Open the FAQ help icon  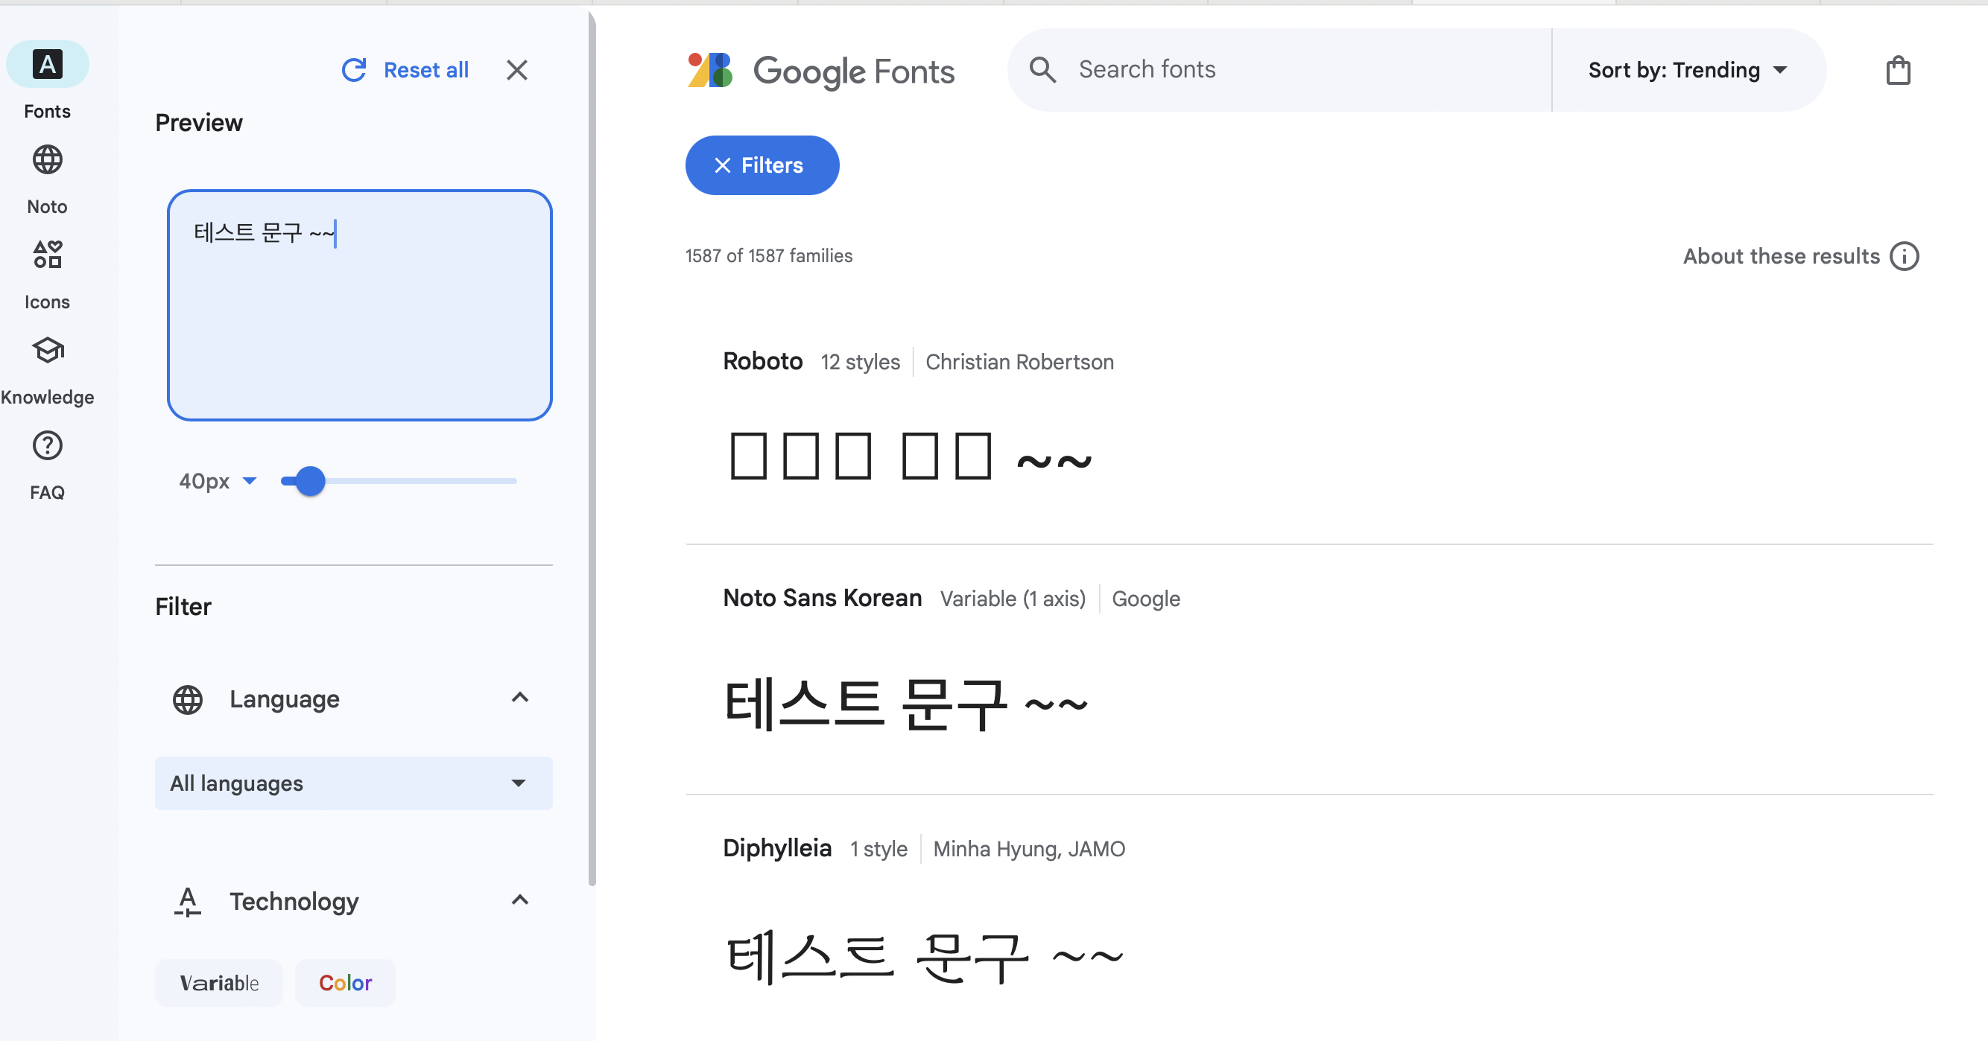tap(47, 446)
